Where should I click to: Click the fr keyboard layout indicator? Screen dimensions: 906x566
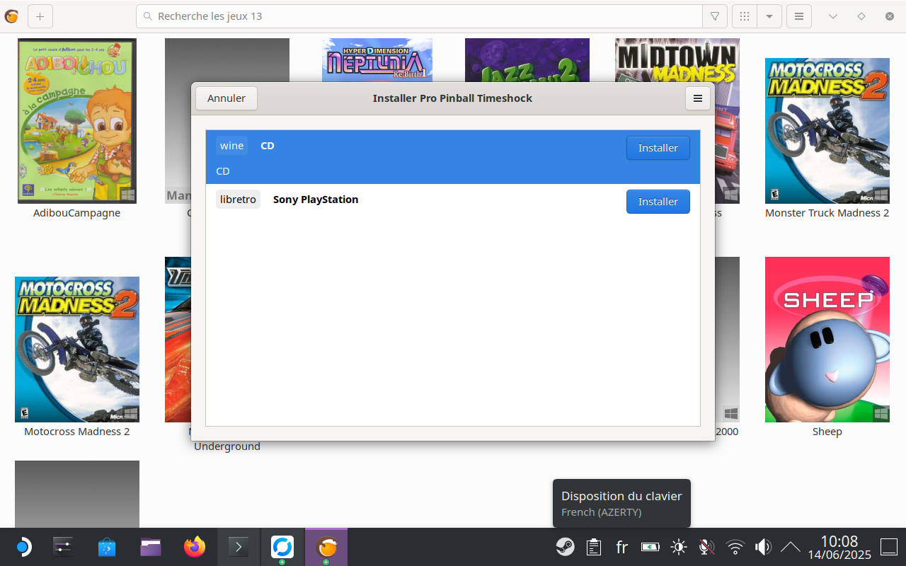[622, 547]
